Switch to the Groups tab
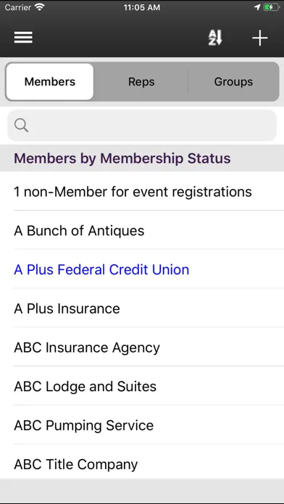 click(x=233, y=82)
